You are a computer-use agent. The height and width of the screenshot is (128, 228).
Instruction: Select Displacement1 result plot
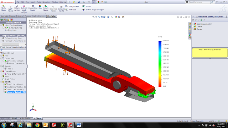pyautogui.click(x=15, y=87)
